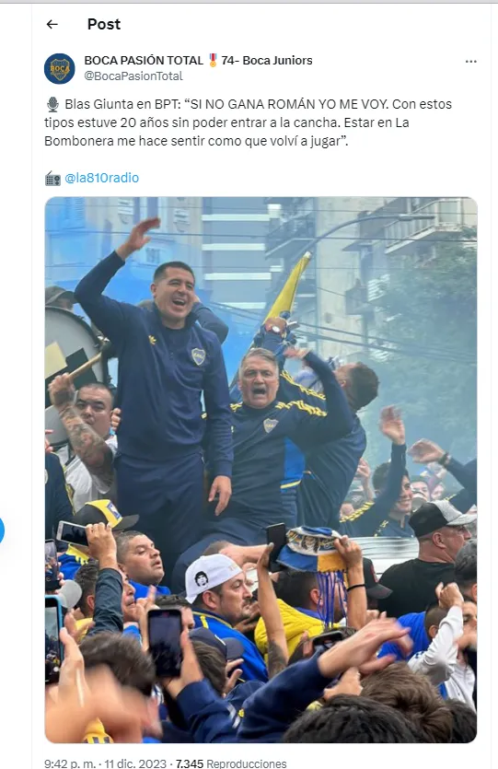Screen dimensions: 498x769
Task: Click the yellow flag in the photo
Action: (x=290, y=287)
